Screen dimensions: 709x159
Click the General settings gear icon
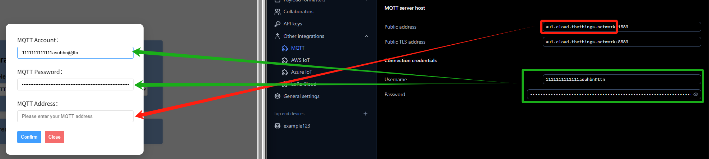(277, 96)
